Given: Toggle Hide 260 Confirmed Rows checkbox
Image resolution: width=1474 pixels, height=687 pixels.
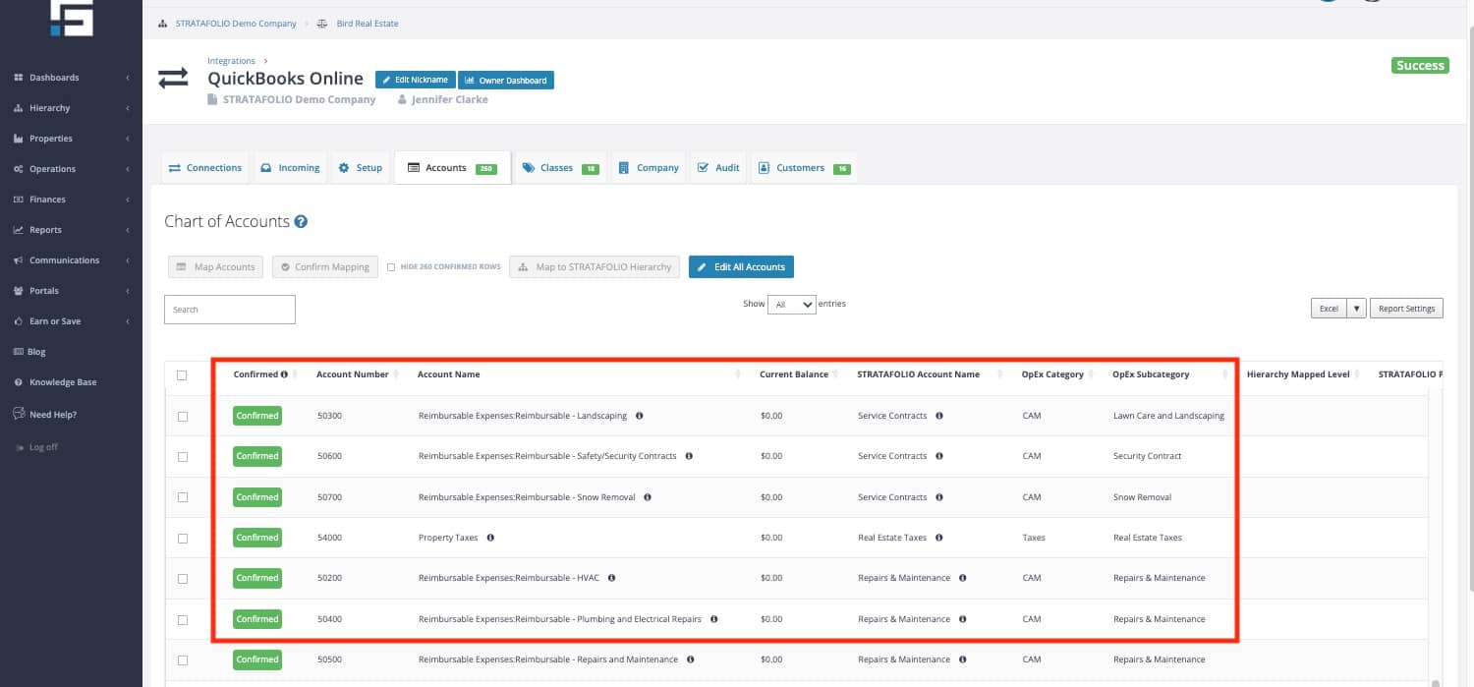Looking at the screenshot, I should [391, 267].
